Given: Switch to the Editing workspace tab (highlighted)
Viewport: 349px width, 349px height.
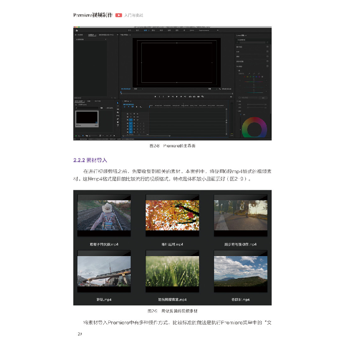Looking at the screenshot, I should pyautogui.click(x=146, y=30).
